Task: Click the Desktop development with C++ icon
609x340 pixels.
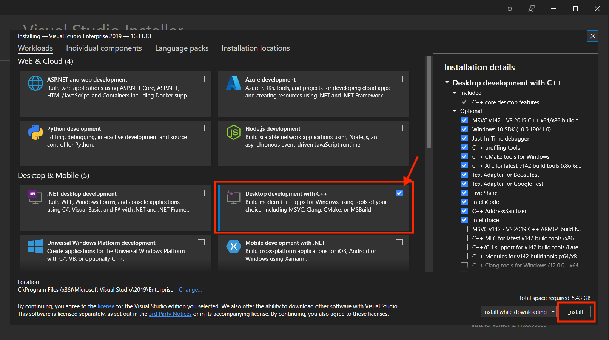Action: (234, 197)
